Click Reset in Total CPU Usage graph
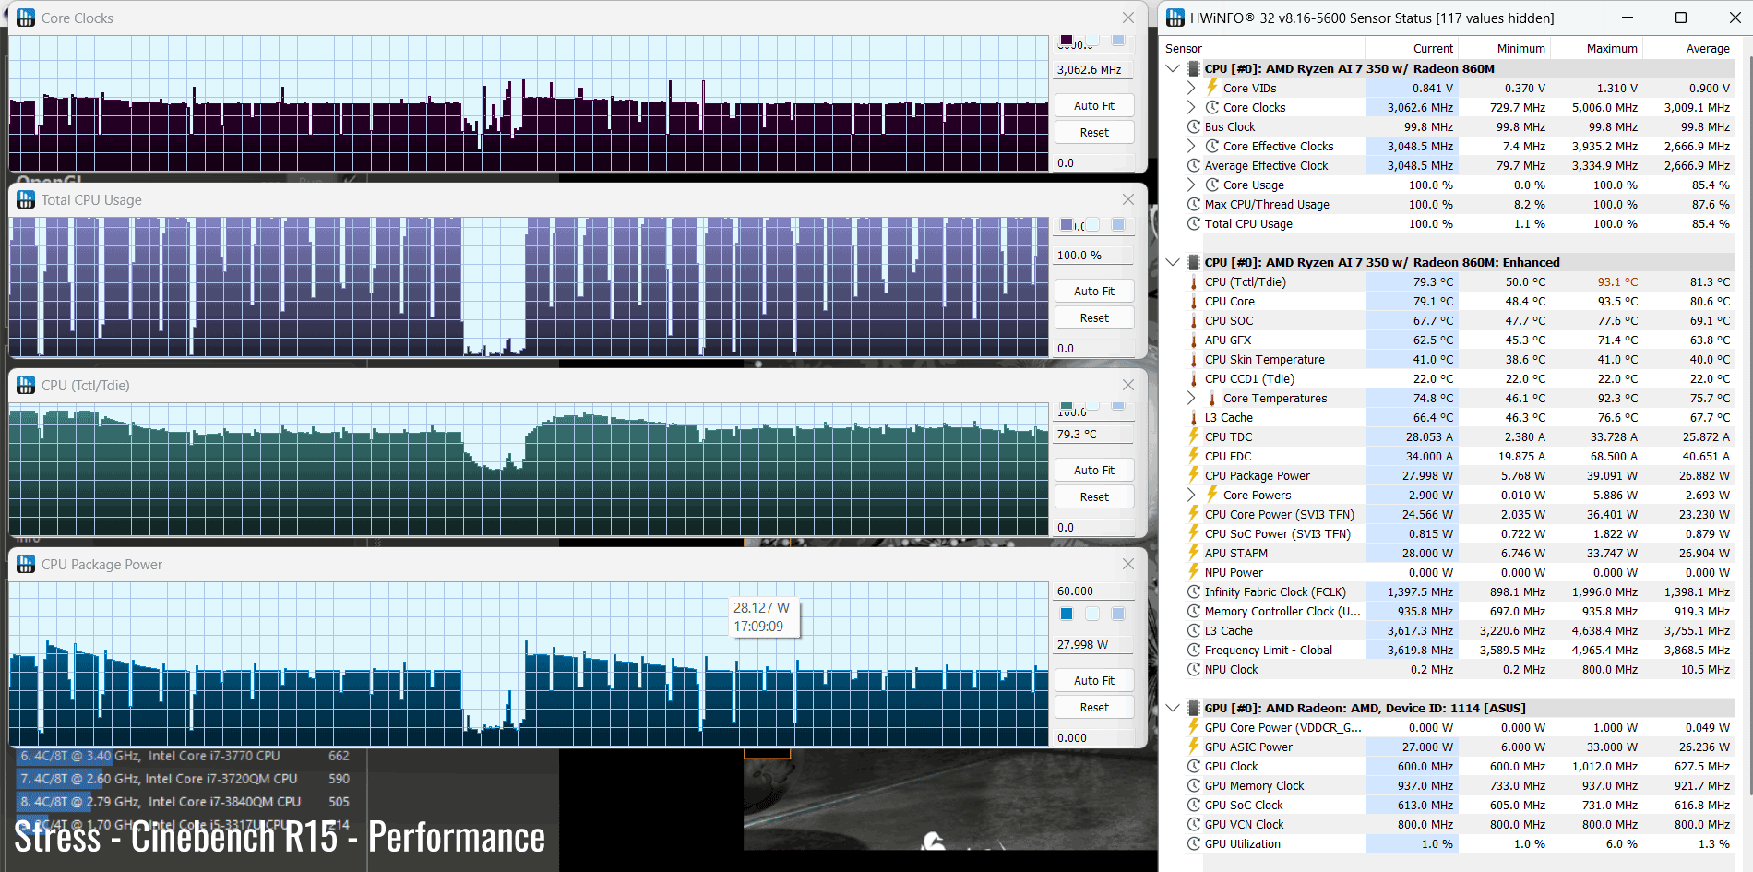The height and width of the screenshot is (872, 1753). [1094, 317]
